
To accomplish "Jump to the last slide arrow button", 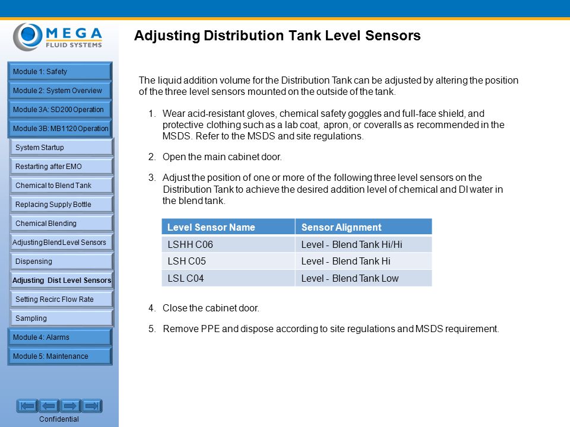I will tap(91, 406).
